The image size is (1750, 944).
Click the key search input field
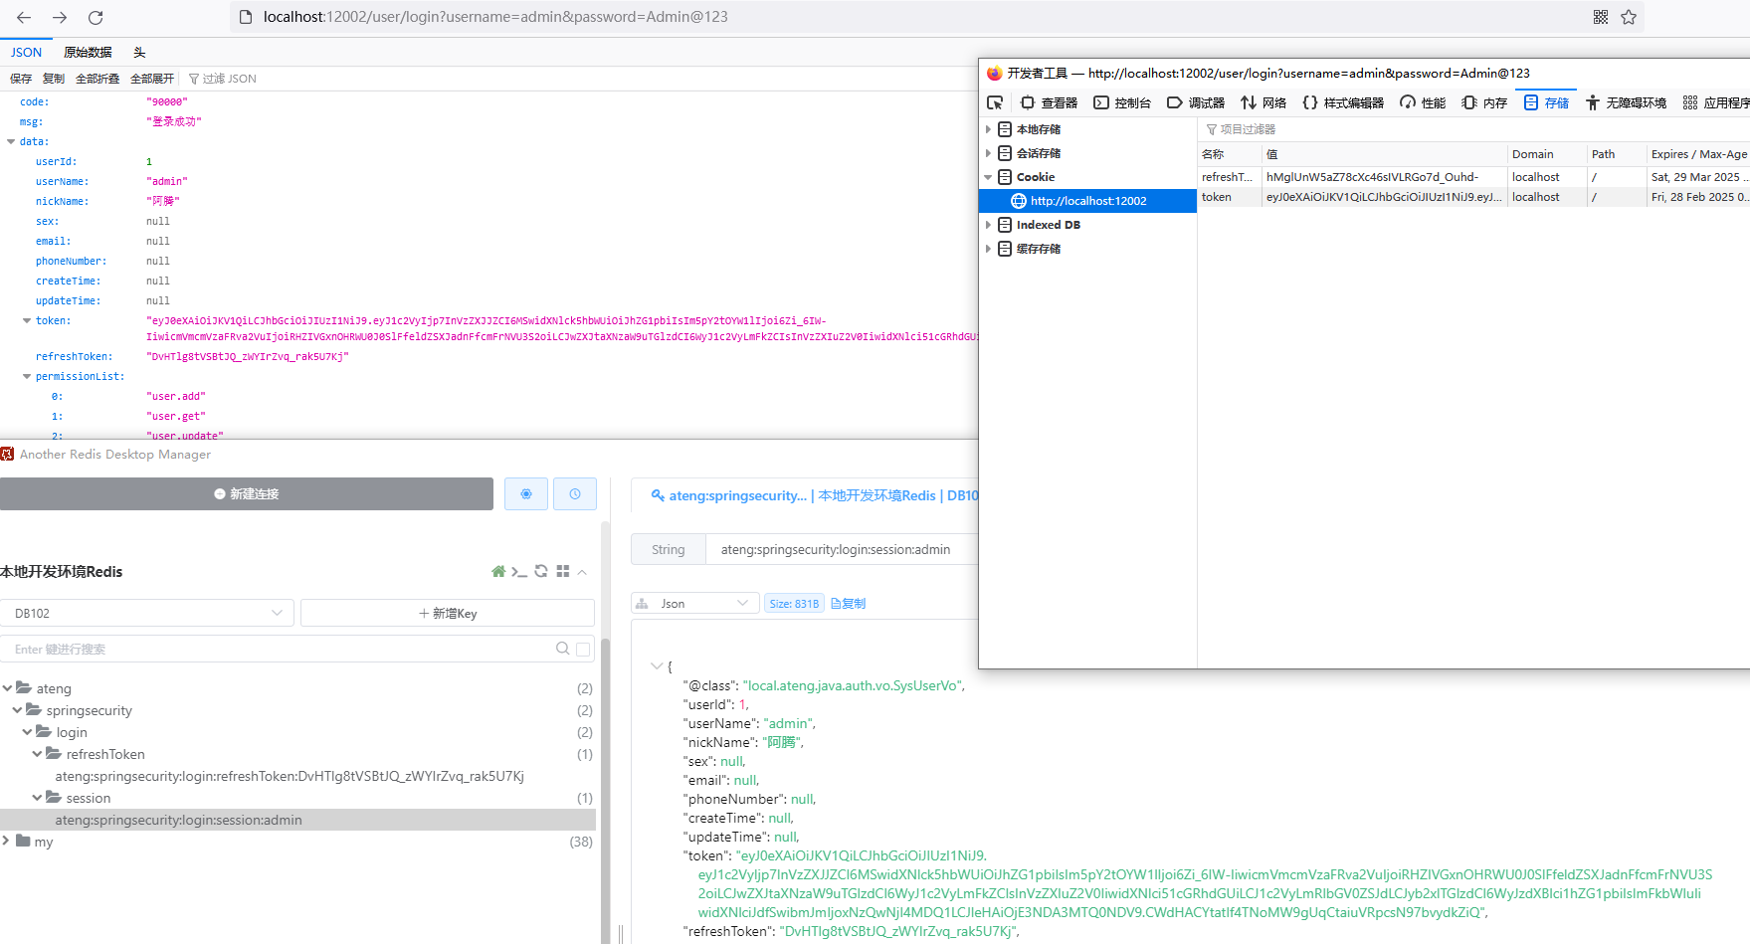279,649
